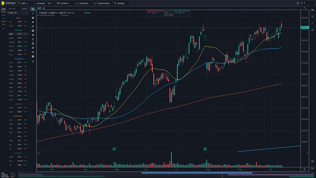
Task: Select PLTR in the watchlist
Action: tap(18, 91)
